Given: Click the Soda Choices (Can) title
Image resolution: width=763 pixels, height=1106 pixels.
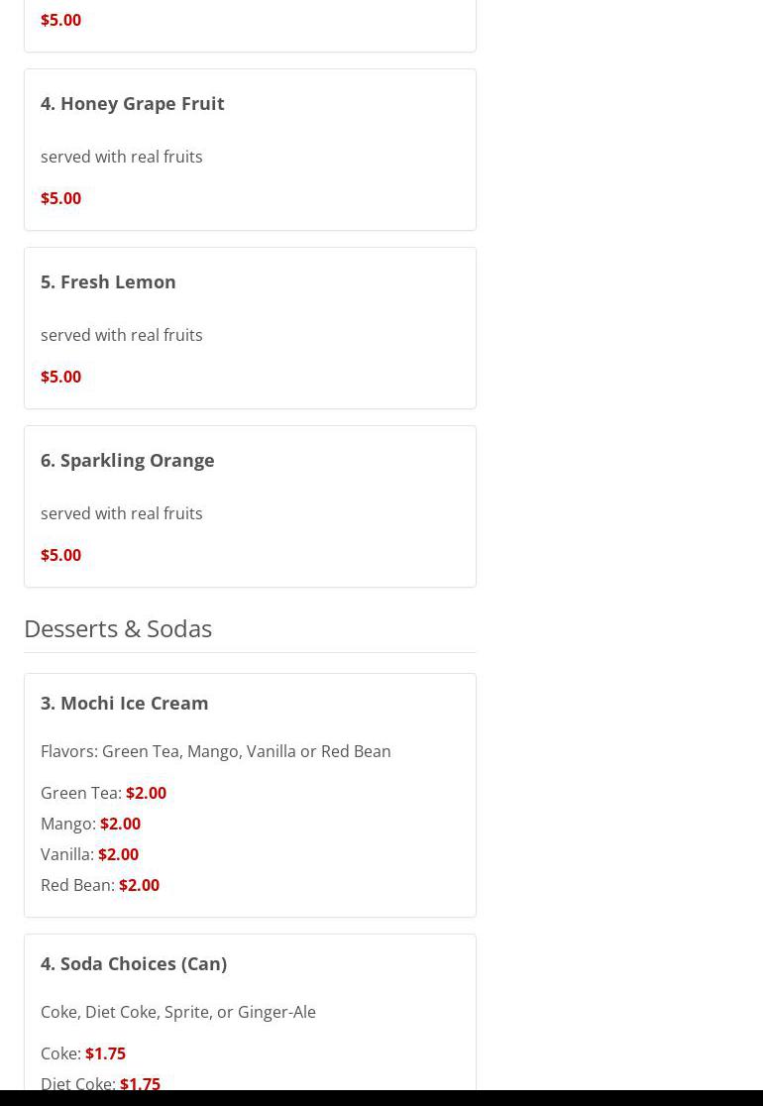Looking at the screenshot, I should pos(133,963).
